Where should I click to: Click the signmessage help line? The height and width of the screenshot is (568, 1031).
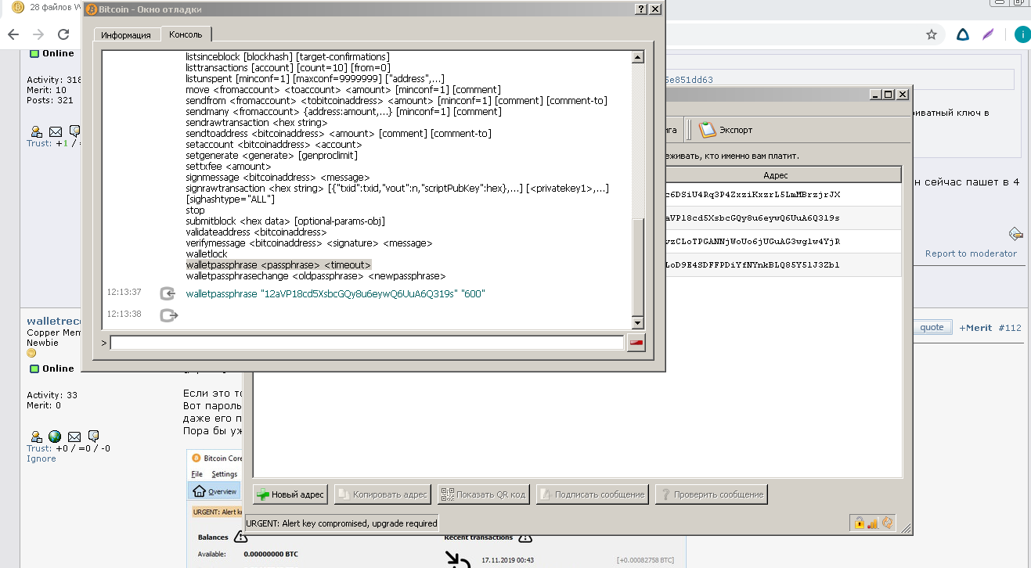[277, 178]
